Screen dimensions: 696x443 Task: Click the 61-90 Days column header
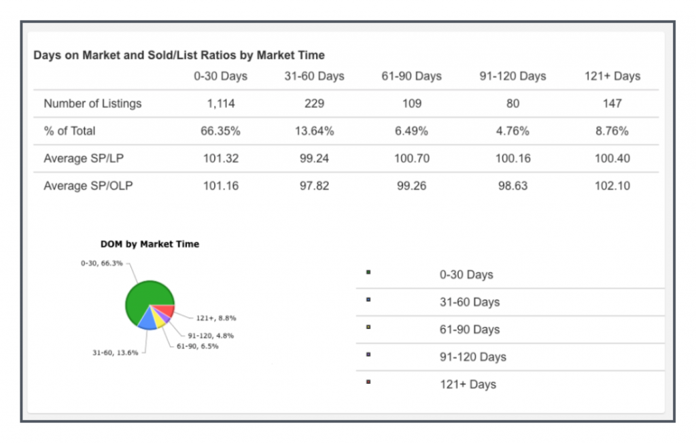(x=411, y=76)
